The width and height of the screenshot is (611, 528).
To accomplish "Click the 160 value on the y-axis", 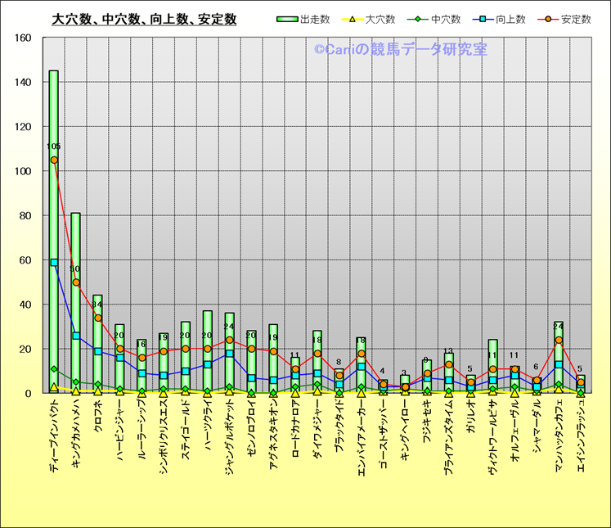I will click(23, 38).
